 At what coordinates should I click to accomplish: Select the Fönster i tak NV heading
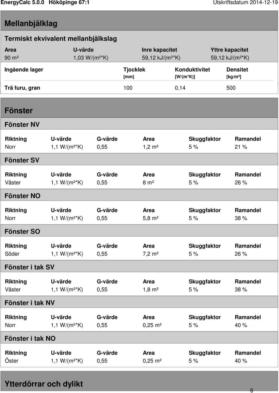pos(30,303)
